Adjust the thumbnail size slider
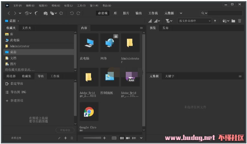This screenshot has width=247, height=144. pyautogui.click(x=92, y=138)
